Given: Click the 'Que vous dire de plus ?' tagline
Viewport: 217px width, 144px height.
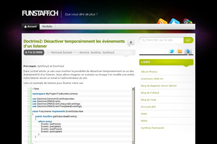Looking at the screenshot, I should click(81, 14).
